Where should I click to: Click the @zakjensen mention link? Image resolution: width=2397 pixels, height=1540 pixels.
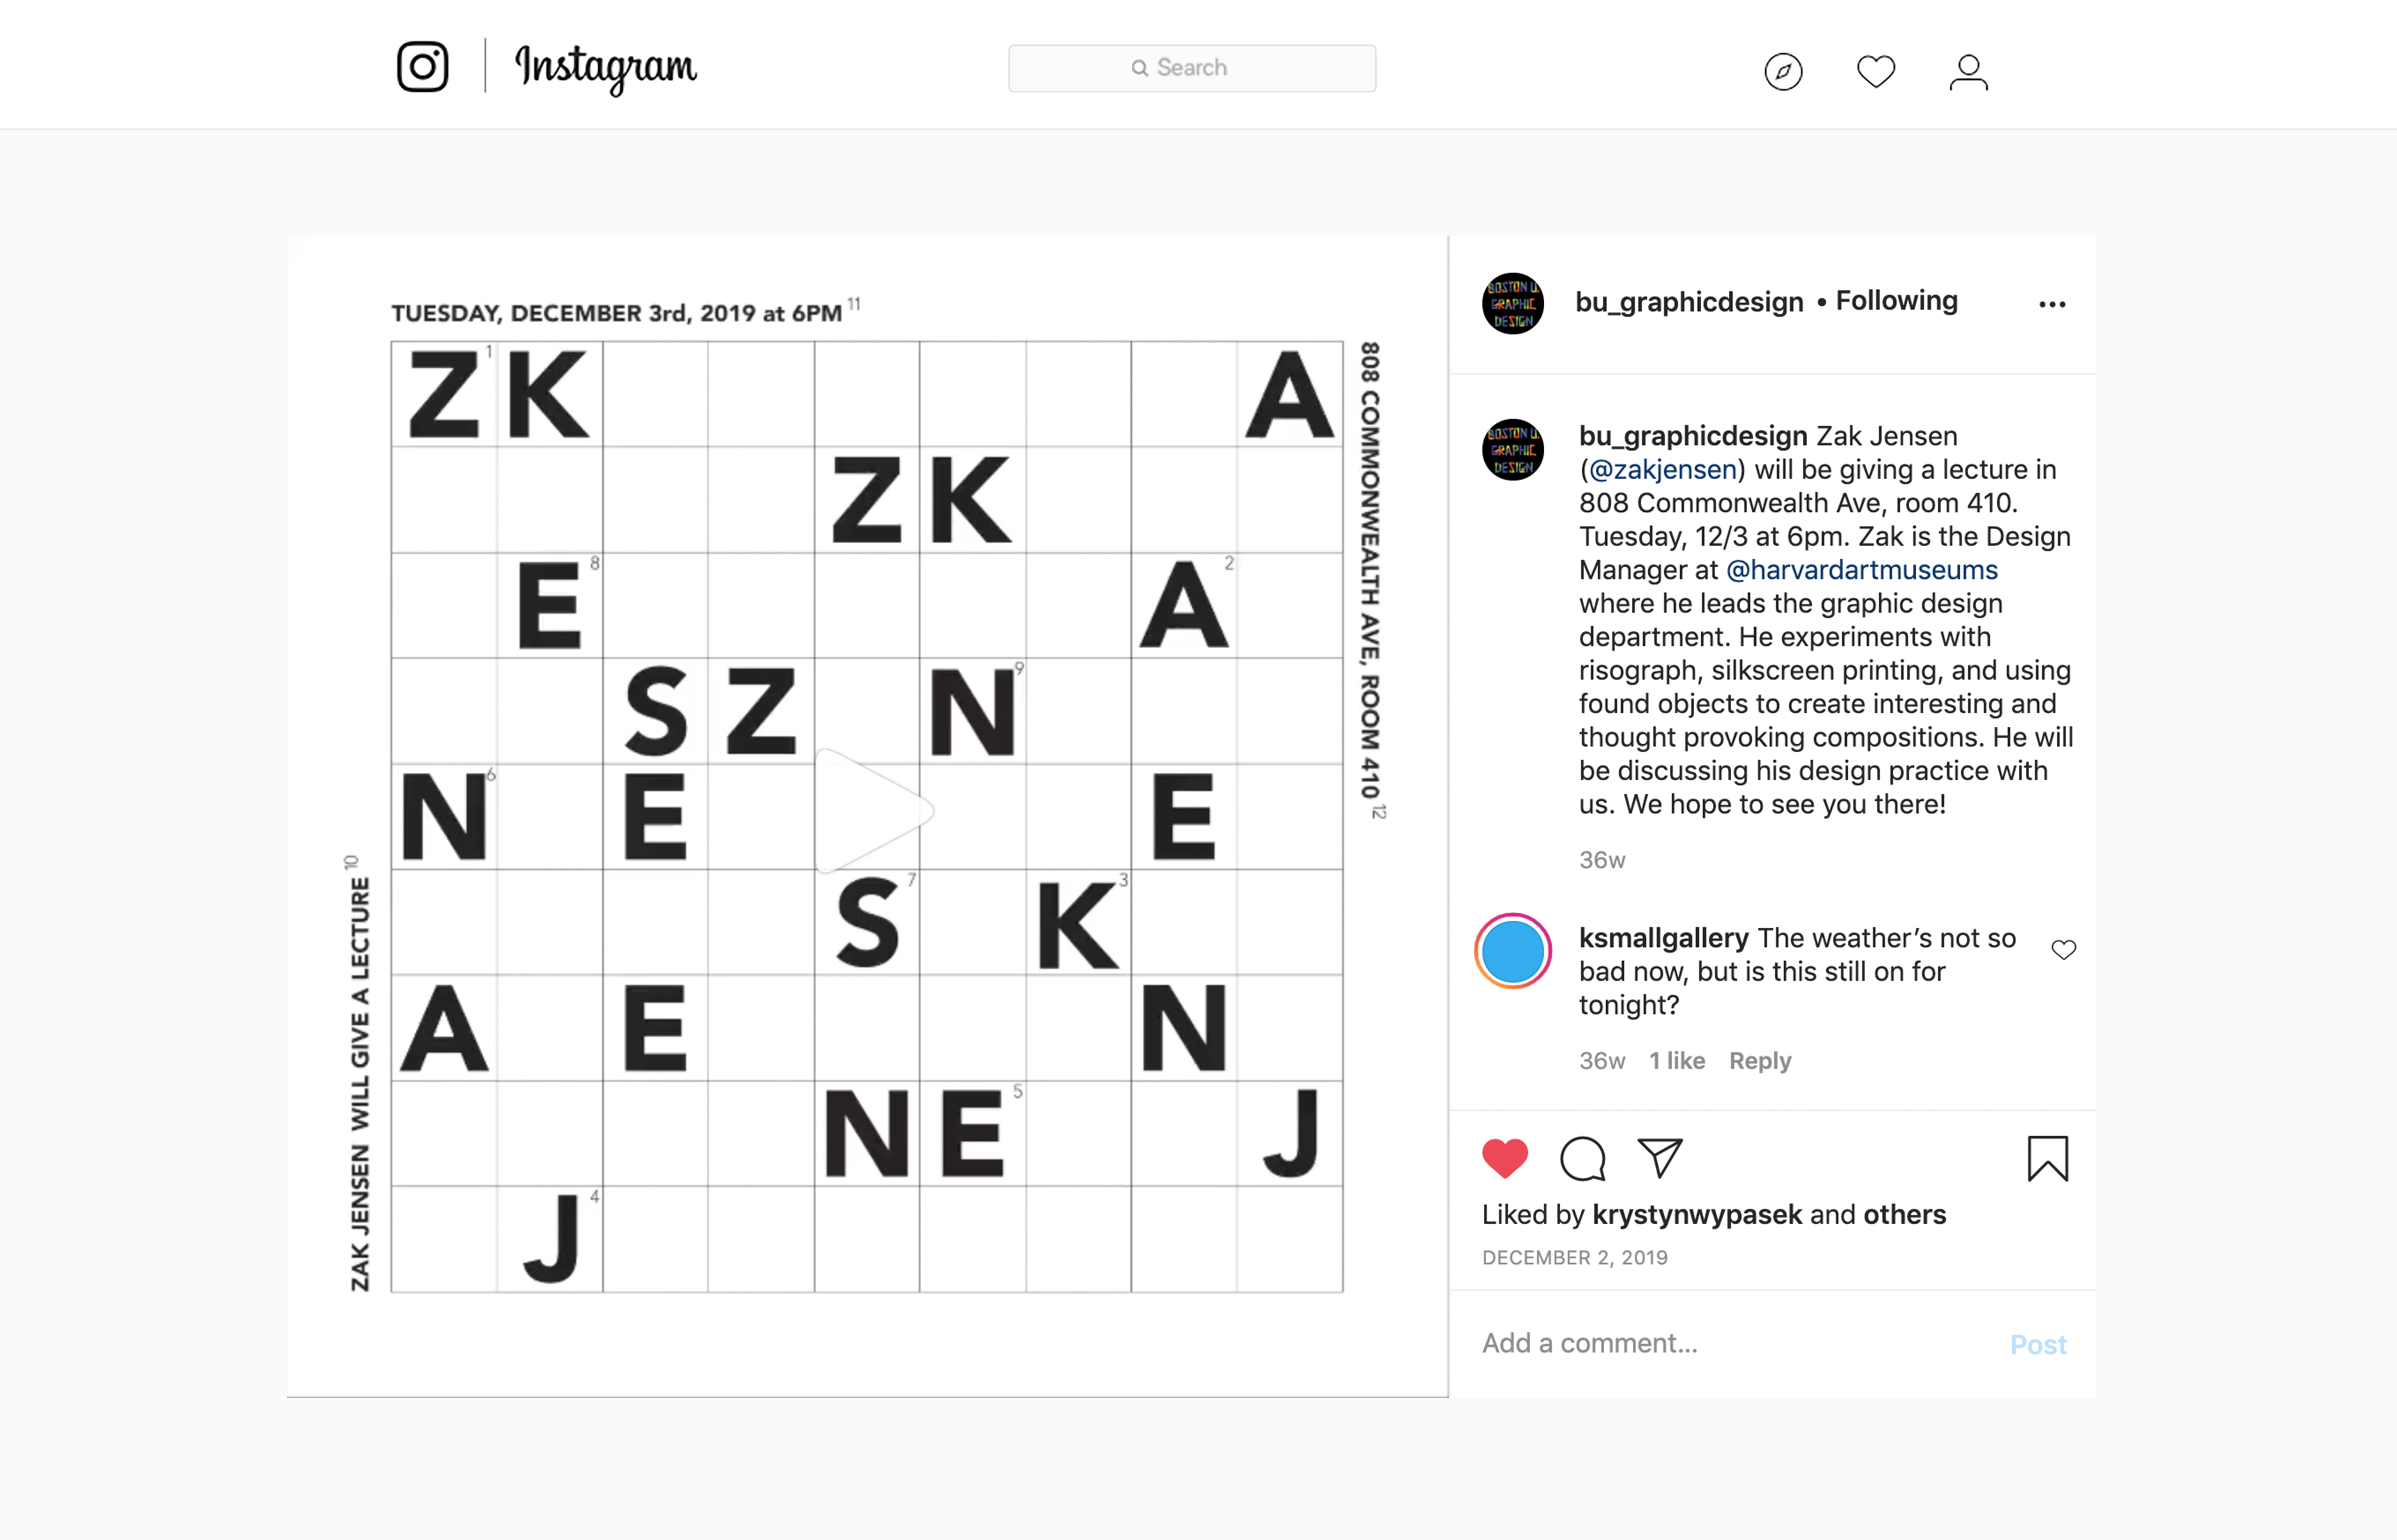coord(1662,470)
